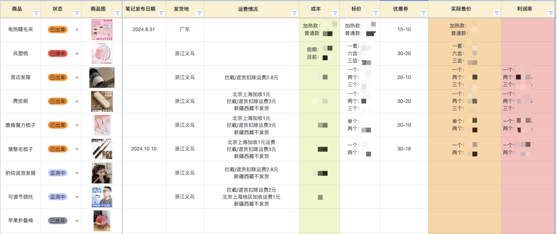Image resolution: width=557 pixels, height=234 pixels.
Task: Open 鹿角魔力梳子 product image thumbnail
Action: click(102, 125)
